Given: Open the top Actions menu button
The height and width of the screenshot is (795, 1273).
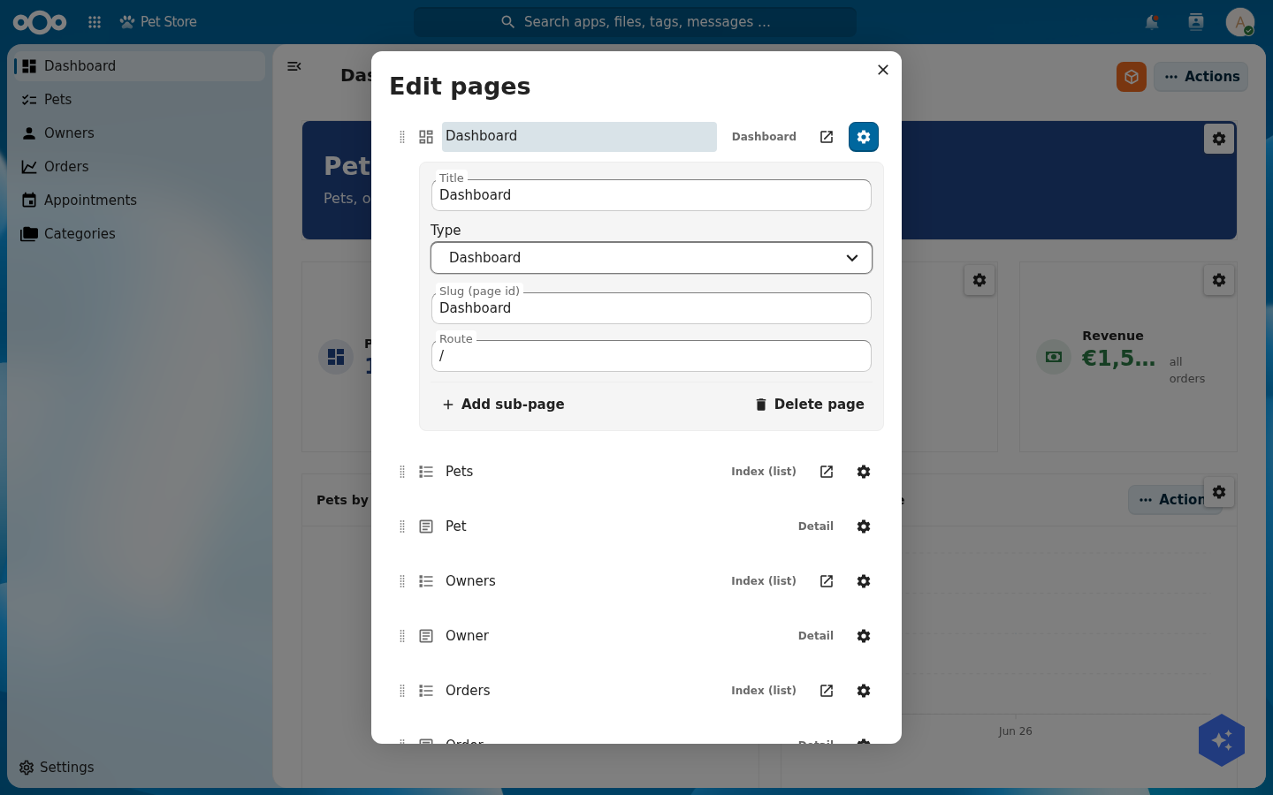Looking at the screenshot, I should click(x=1201, y=77).
